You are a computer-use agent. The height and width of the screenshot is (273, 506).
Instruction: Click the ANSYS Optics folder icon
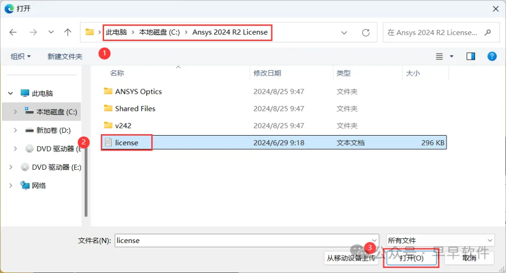(x=108, y=91)
